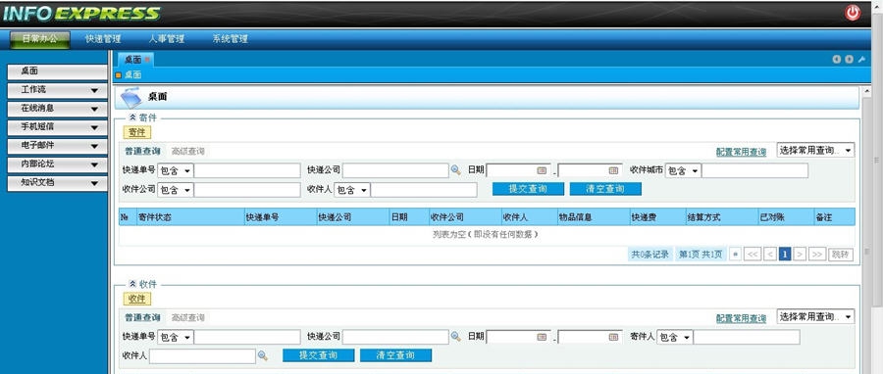Viewport: 883px width, 374px height.
Task: Go to previous page with < button
Action: pyautogui.click(x=770, y=255)
